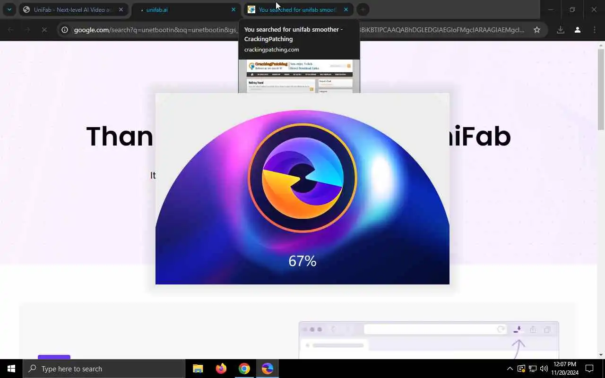This screenshot has width=605, height=378.
Task: Click the page's vertical scrollbar
Action: tap(601, 90)
